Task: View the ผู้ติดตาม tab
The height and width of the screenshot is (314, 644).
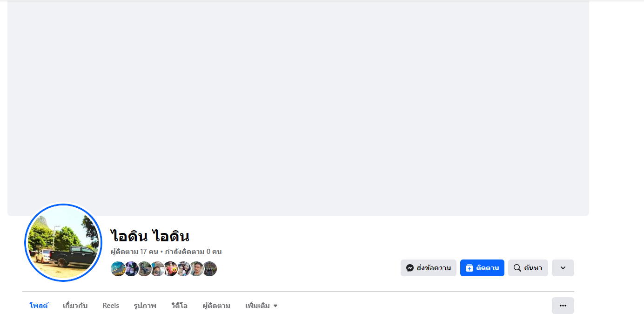Action: [216, 306]
